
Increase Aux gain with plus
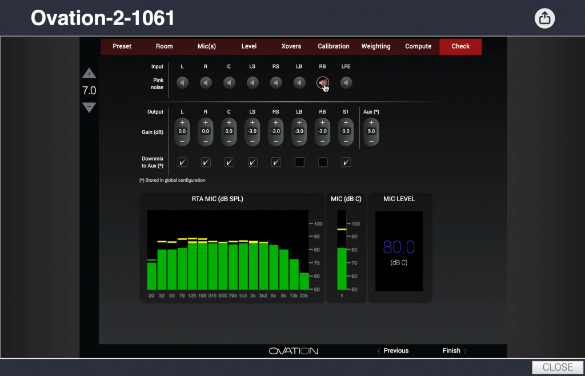coord(371,122)
